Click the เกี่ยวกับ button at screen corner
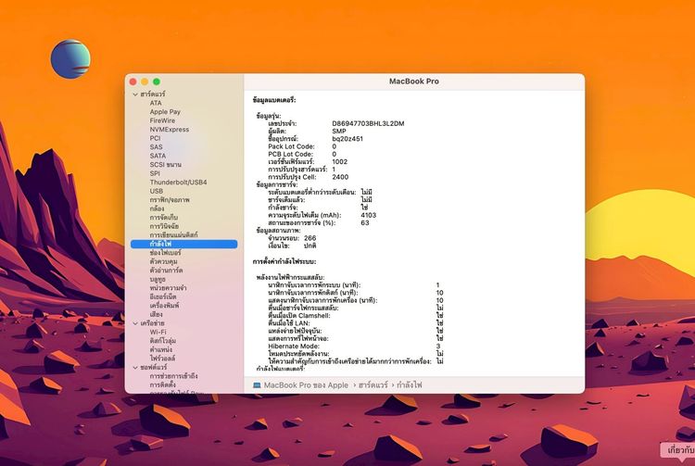 677,450
